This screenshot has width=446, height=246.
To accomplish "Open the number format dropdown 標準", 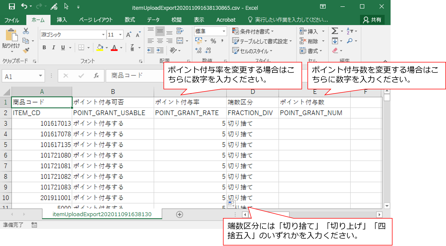I will [x=224, y=31].
